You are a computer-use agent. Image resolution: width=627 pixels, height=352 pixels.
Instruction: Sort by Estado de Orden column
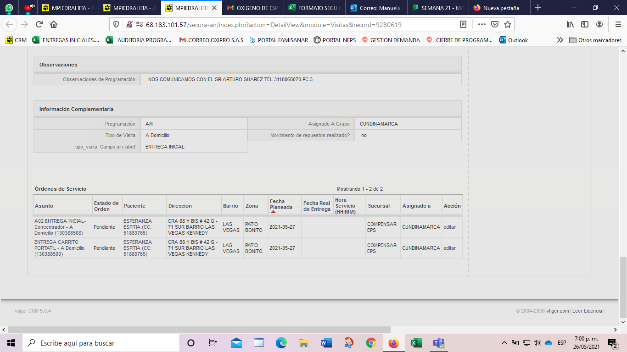point(106,206)
